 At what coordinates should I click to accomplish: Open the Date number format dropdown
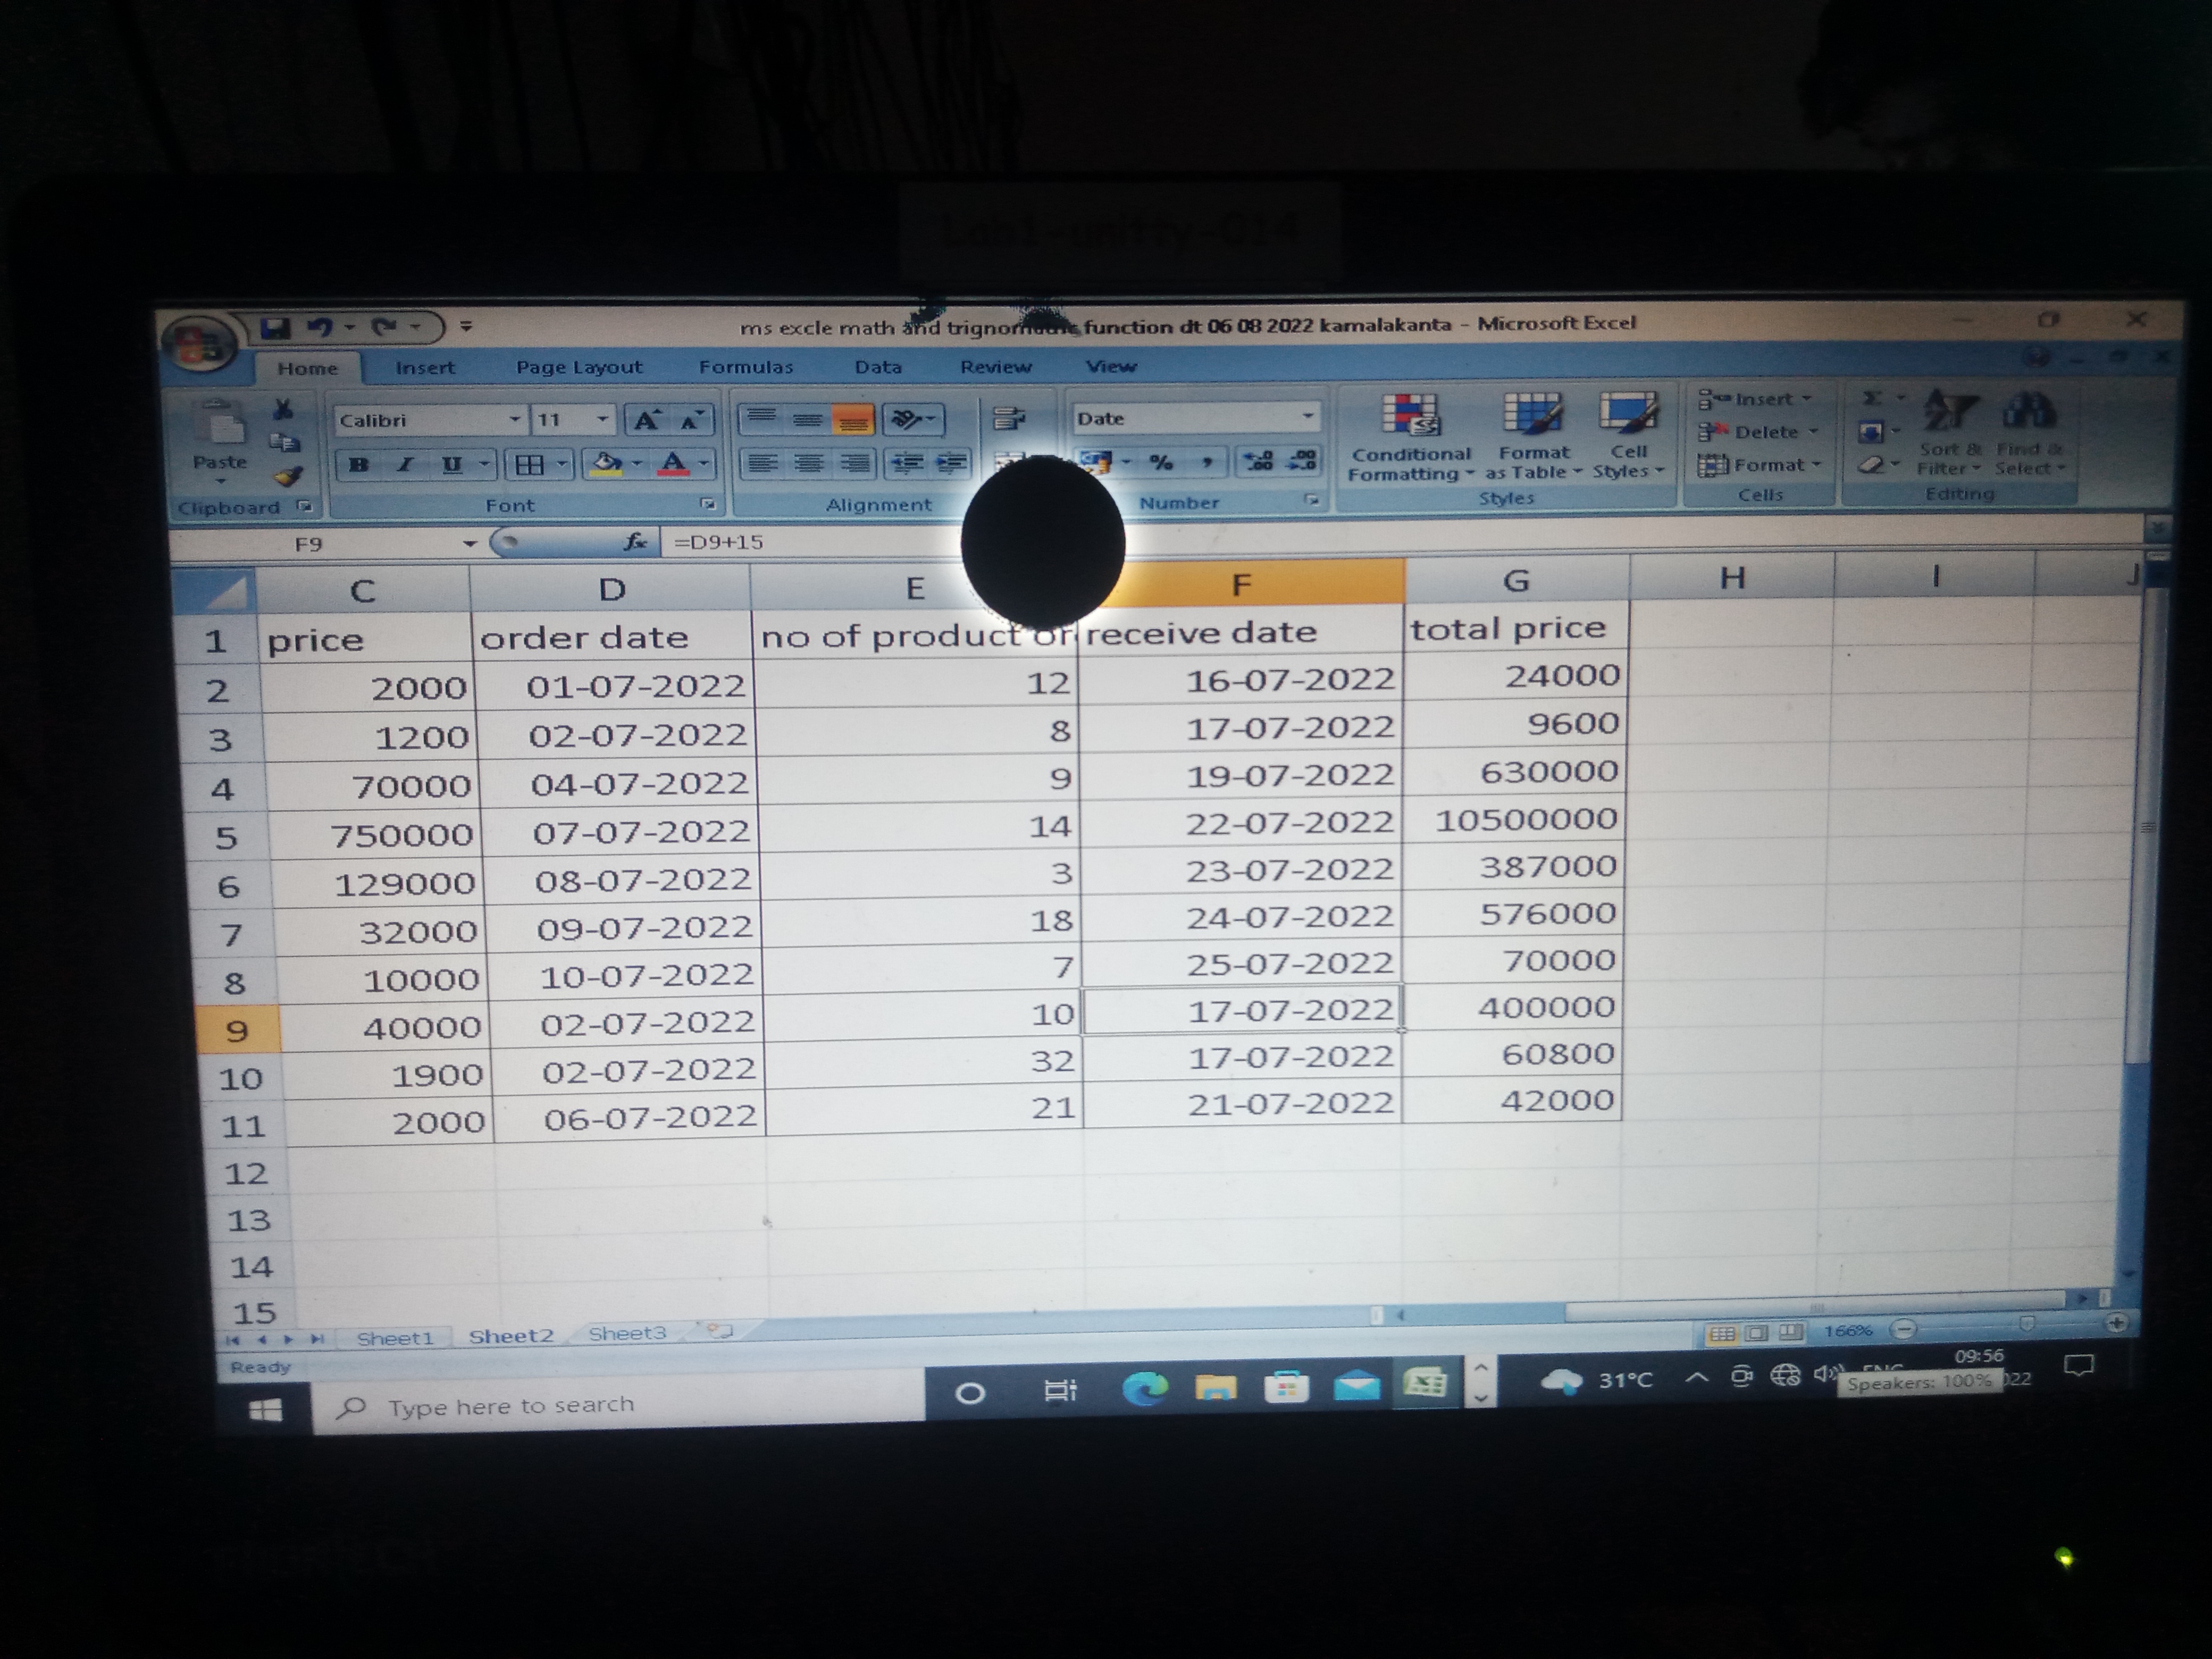1307,416
